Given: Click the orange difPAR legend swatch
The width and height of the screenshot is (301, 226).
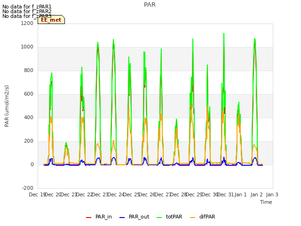Looking at the screenshot, I should [192, 218].
